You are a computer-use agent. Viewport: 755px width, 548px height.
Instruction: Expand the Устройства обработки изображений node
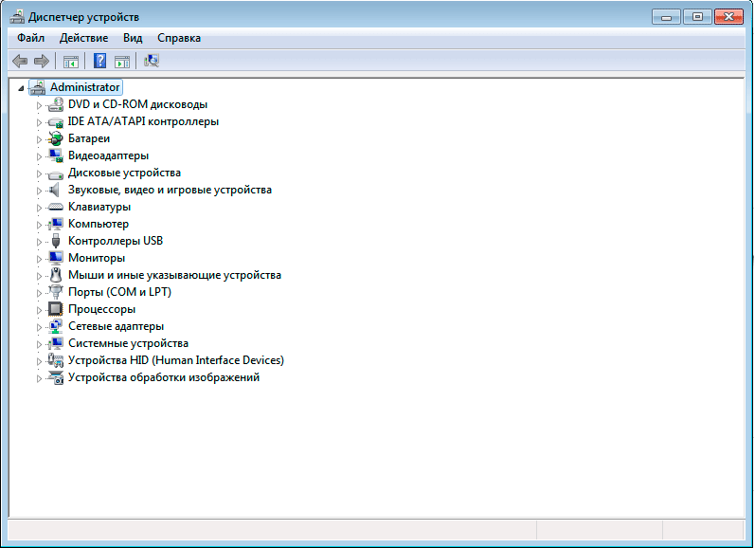tap(39, 378)
